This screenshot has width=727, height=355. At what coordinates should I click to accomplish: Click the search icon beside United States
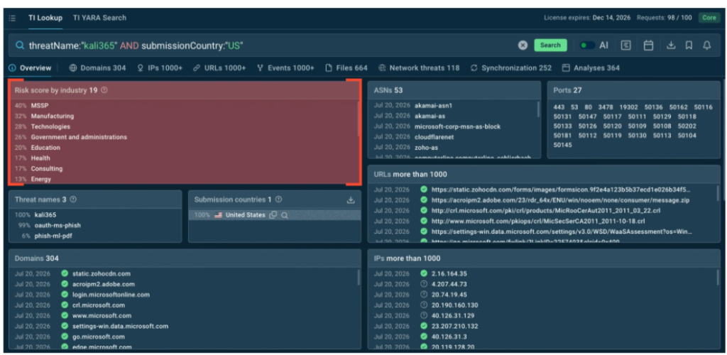[285, 215]
